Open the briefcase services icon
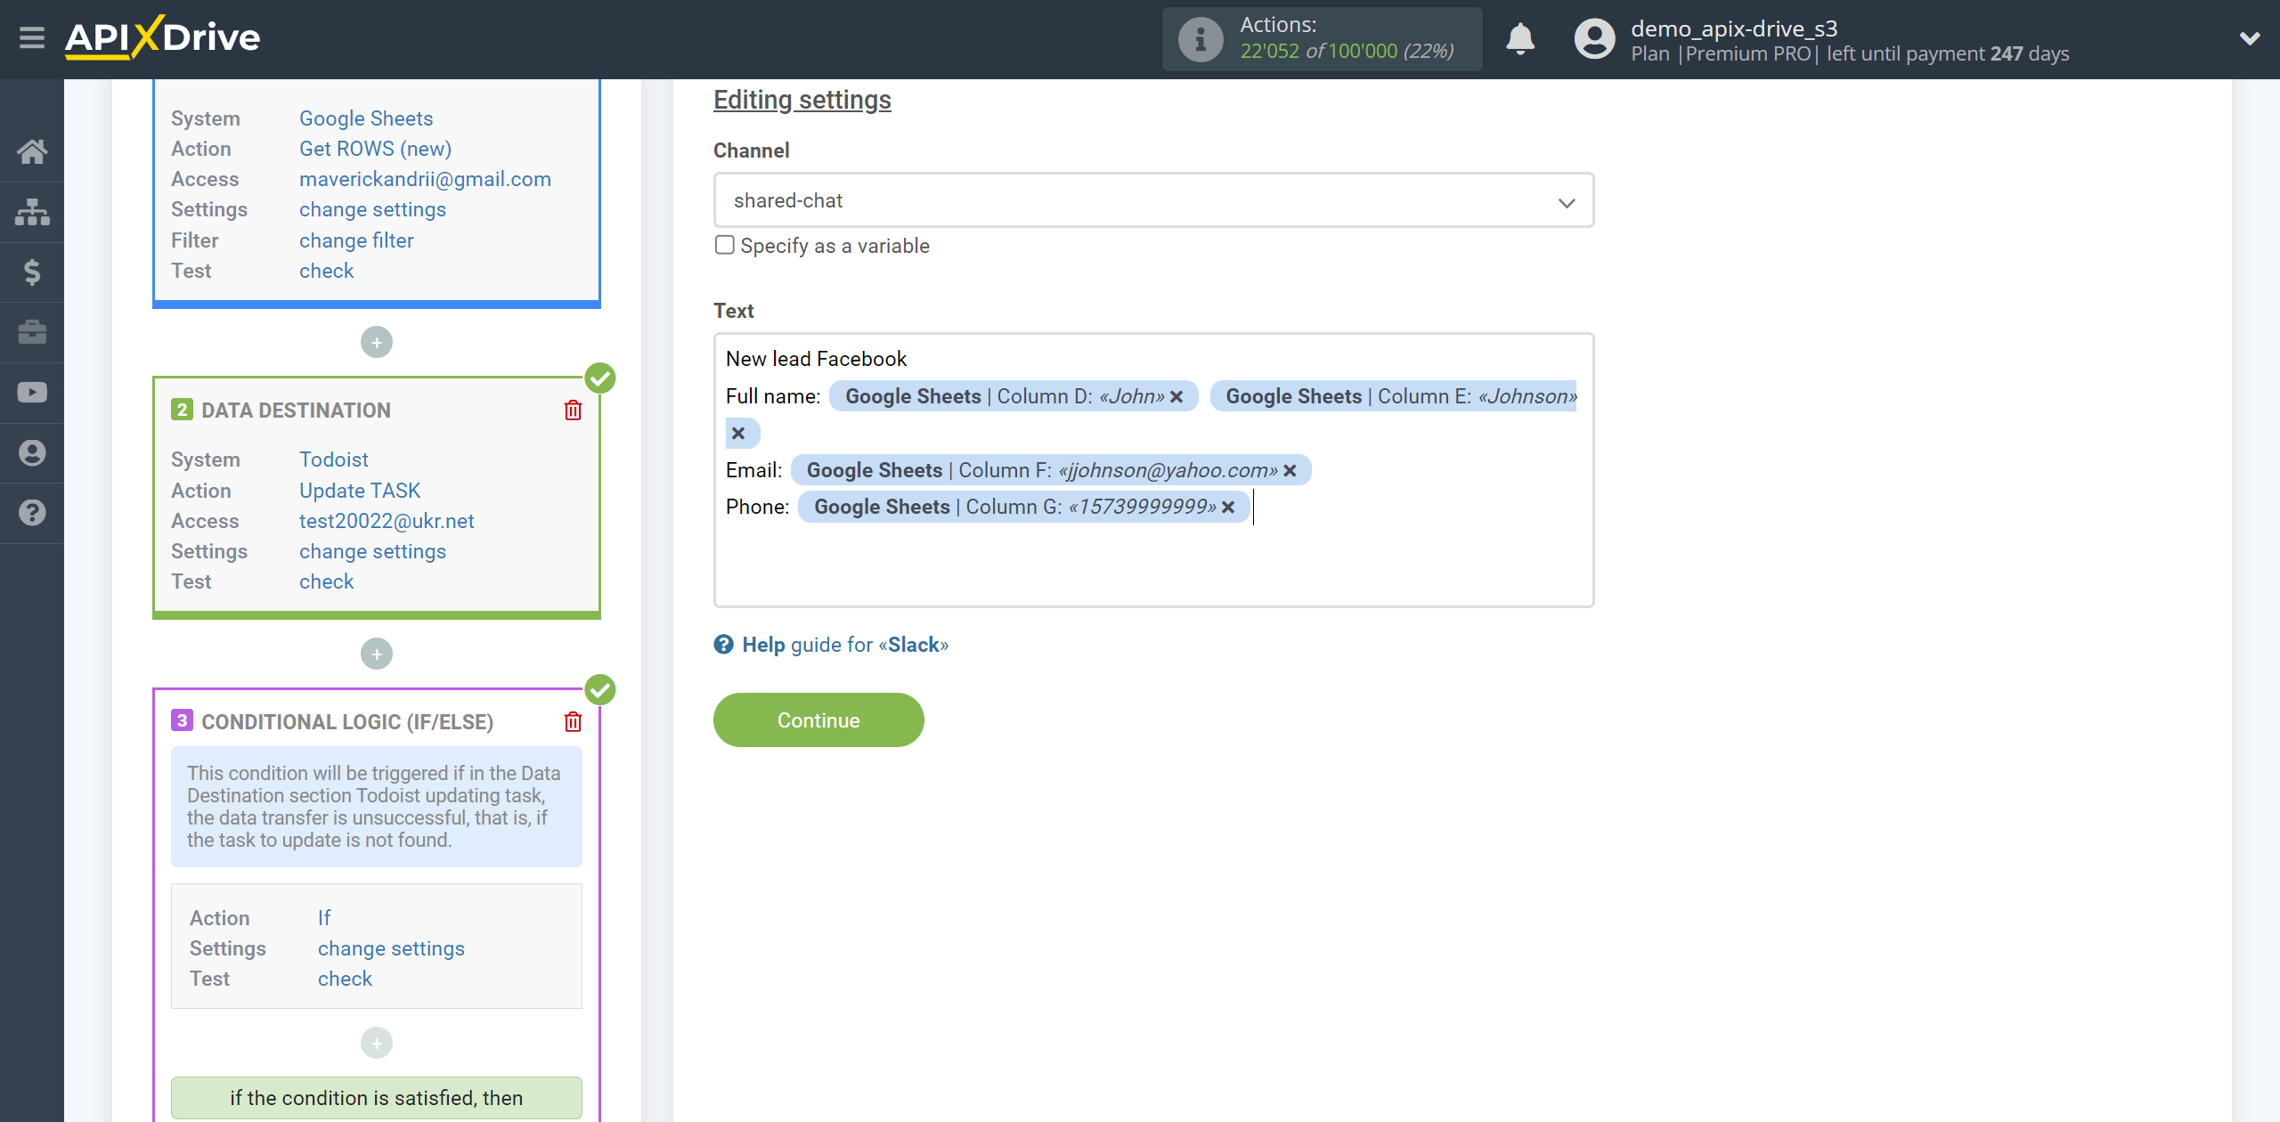The width and height of the screenshot is (2280, 1122). (32, 332)
